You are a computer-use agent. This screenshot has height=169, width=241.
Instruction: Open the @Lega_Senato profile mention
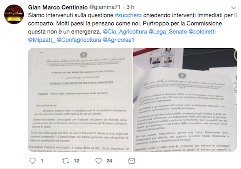tap(168, 32)
